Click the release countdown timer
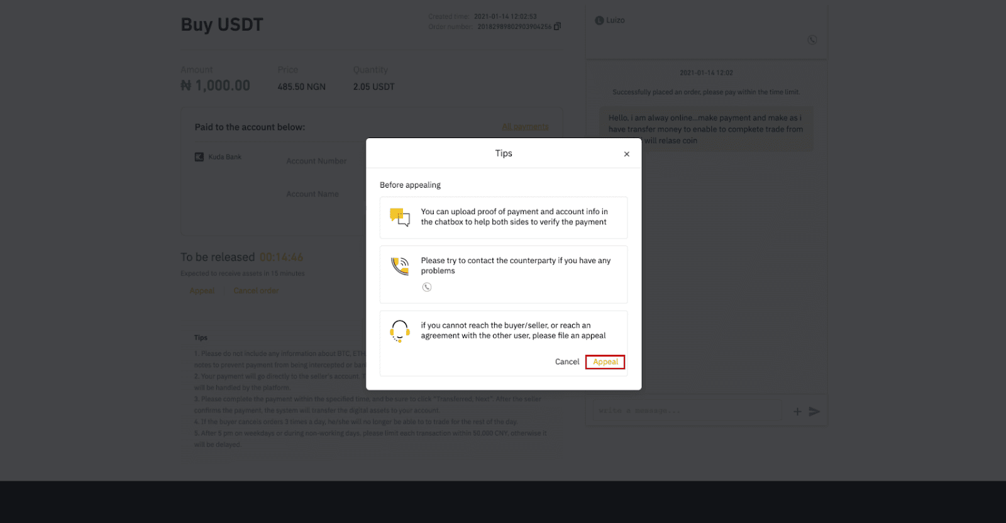The height and width of the screenshot is (523, 1006). pos(281,257)
